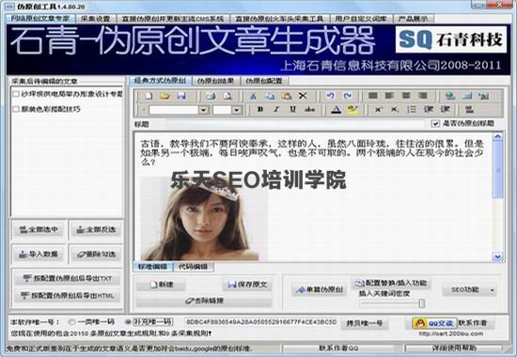The height and width of the screenshot is (357, 517).
Task: Click editor scrollbar down arrow
Action: pyautogui.click(x=497, y=256)
